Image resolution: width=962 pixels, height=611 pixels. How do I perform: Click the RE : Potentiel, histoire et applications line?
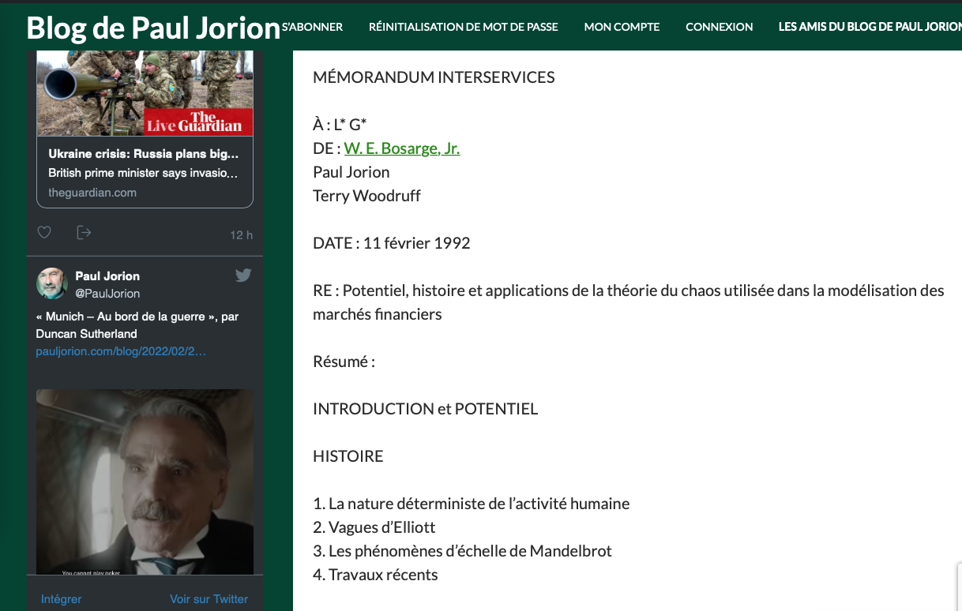click(629, 302)
